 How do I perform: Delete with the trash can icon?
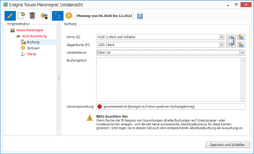pyautogui.click(x=32, y=16)
